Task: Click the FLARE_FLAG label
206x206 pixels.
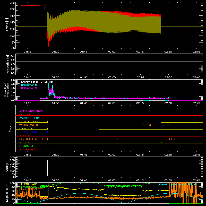Action: coord(27,128)
